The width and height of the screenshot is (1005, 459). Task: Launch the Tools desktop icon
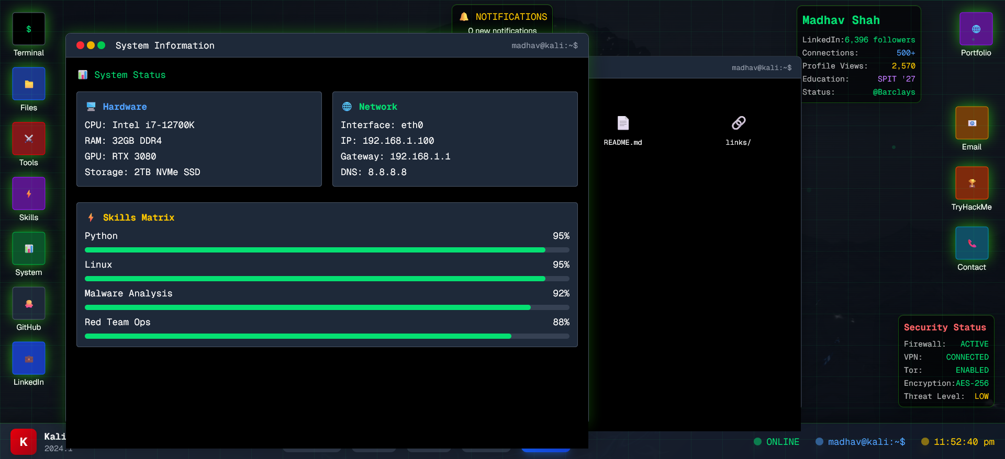(x=29, y=139)
